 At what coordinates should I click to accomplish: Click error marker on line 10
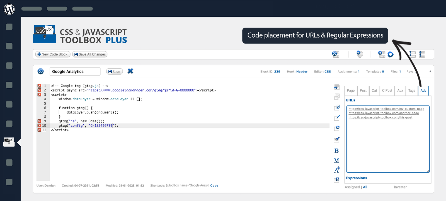click(39, 126)
